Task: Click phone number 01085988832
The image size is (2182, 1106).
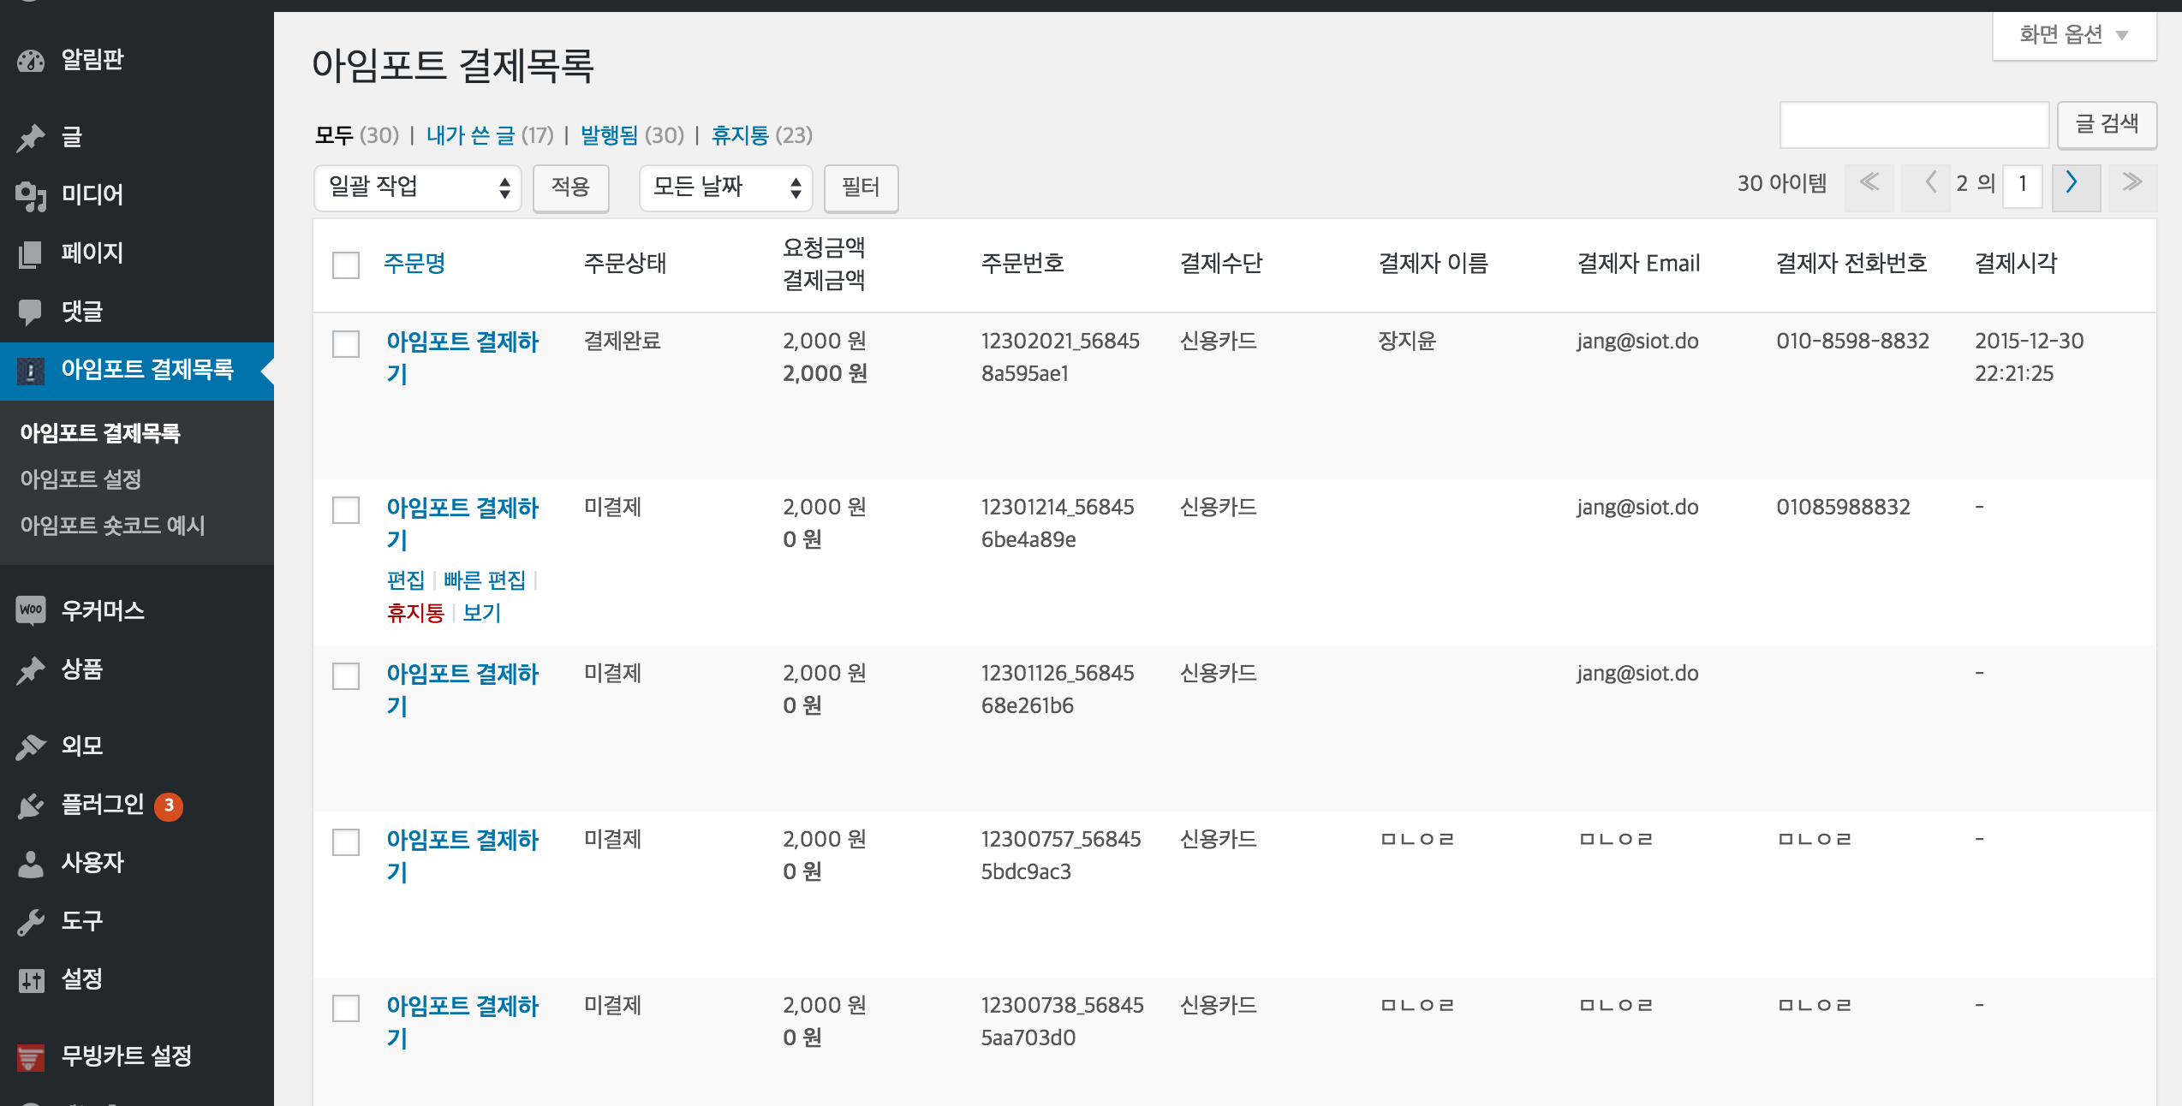Action: point(1843,507)
